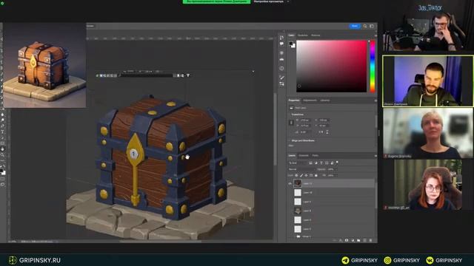
Task: Select the Horizontal Type tool
Action: [2, 132]
